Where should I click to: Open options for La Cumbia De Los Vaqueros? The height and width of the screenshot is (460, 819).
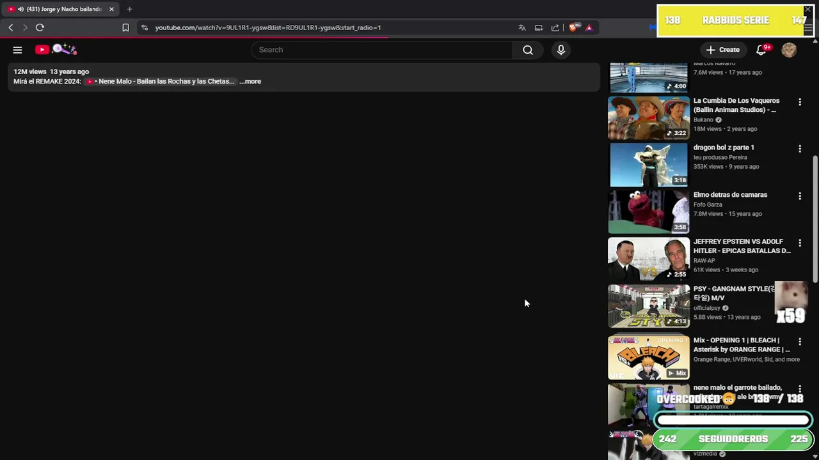click(x=799, y=102)
